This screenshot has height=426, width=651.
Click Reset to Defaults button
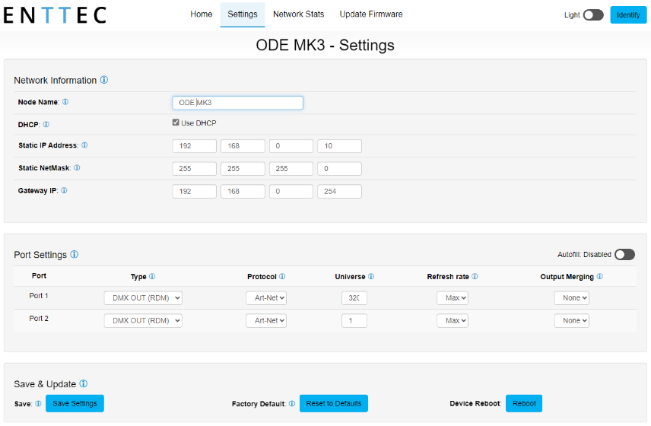point(334,403)
